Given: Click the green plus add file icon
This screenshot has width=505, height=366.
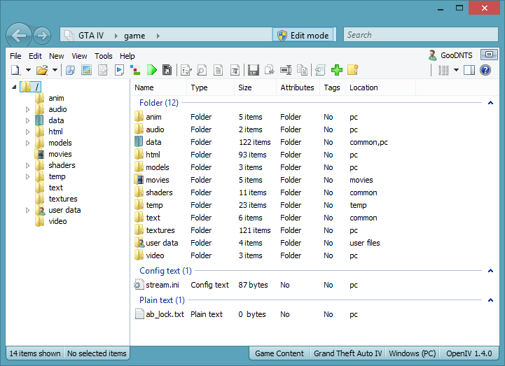Looking at the screenshot, I should pos(337,70).
